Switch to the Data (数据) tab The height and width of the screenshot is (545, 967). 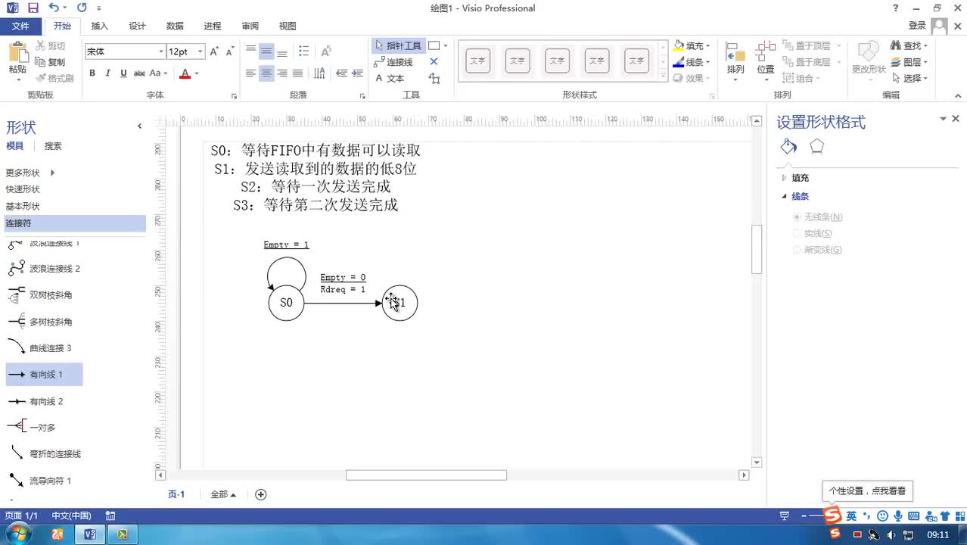tap(175, 26)
